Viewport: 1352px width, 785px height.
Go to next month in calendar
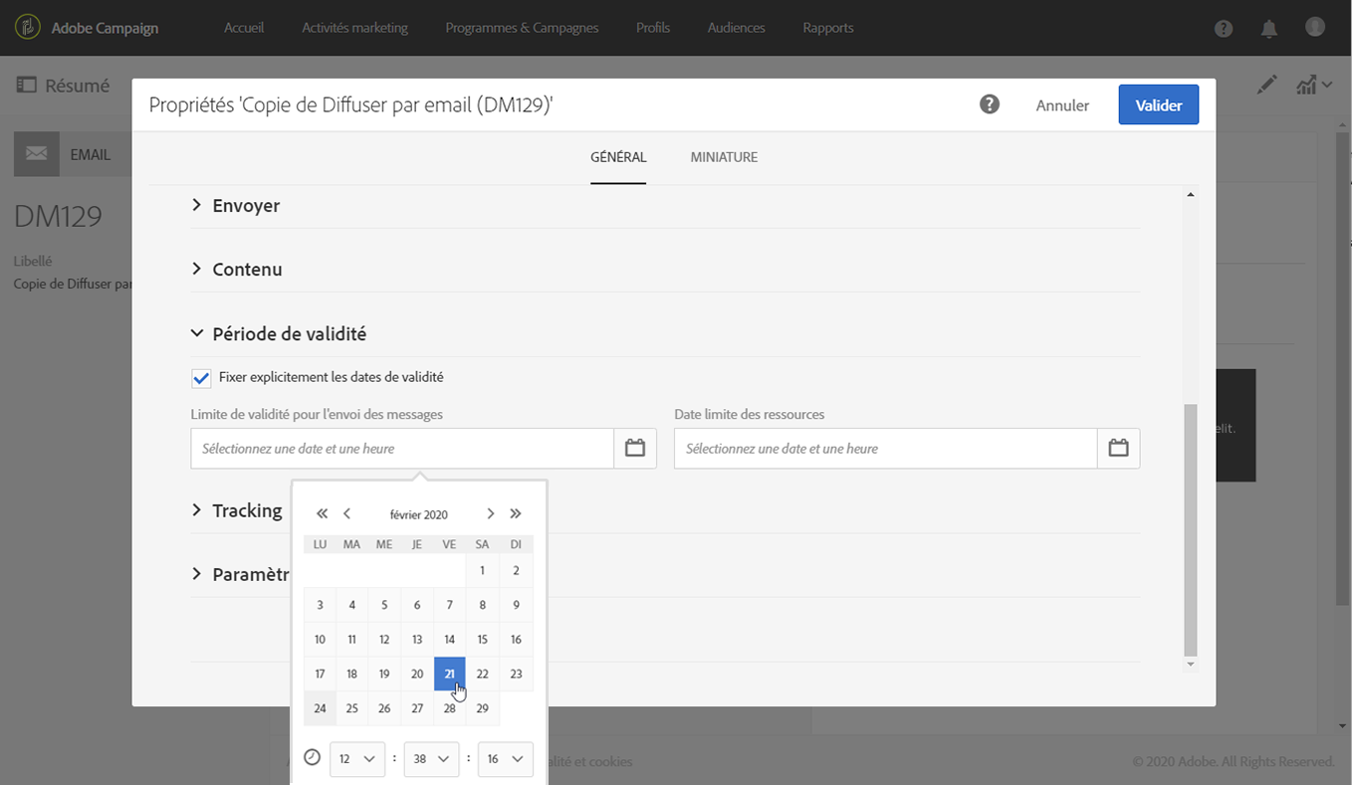coord(490,514)
